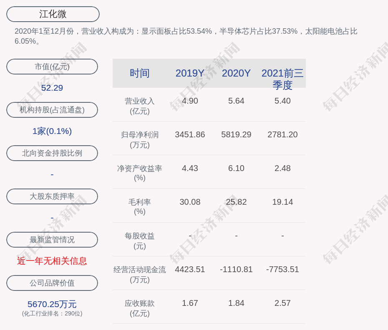This screenshot has height=330, width=388.
Task: Select the value 1家(0.1%)
Action: 52,131
